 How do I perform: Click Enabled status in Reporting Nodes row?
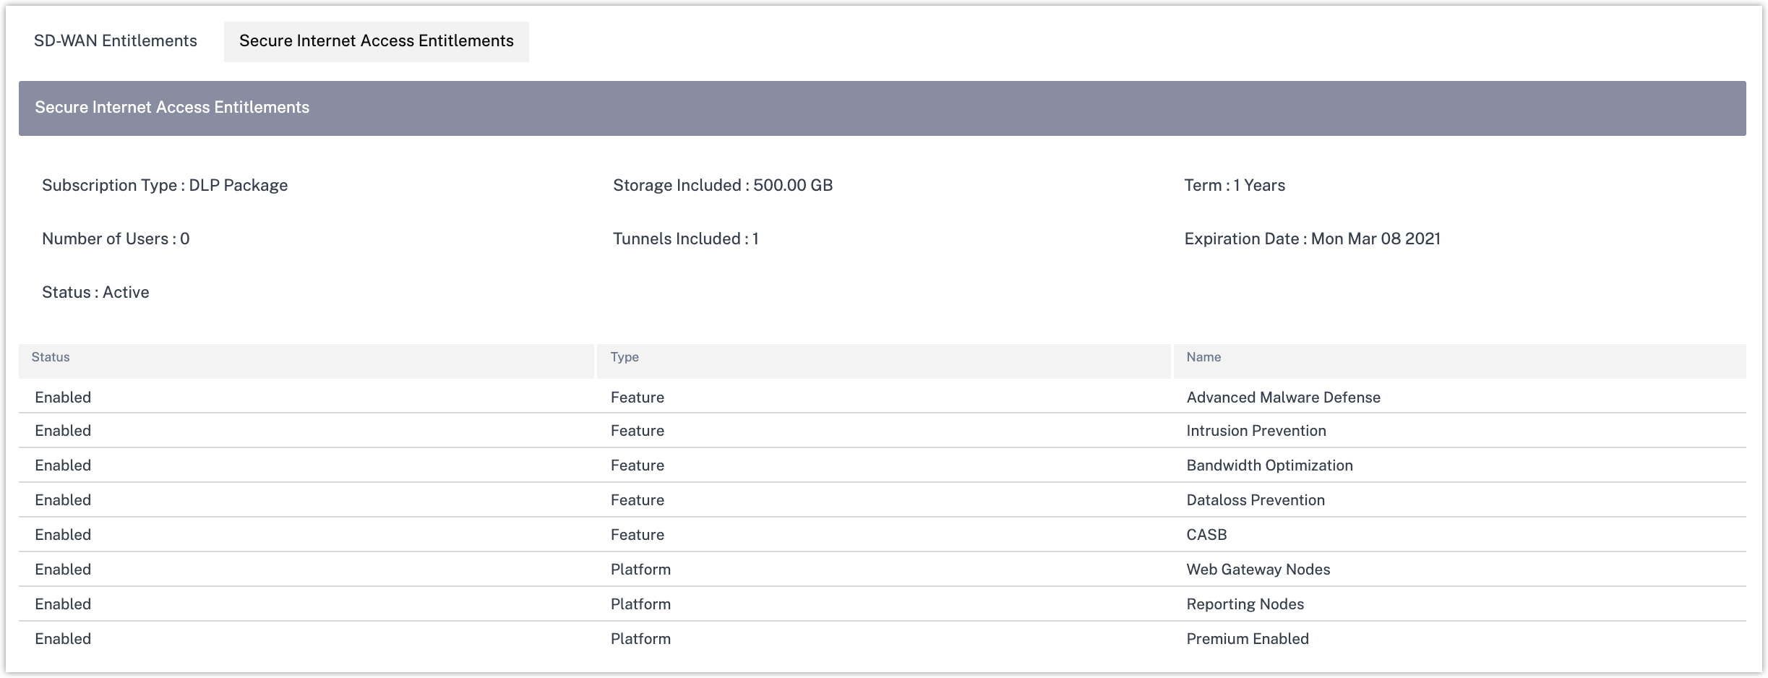(63, 604)
